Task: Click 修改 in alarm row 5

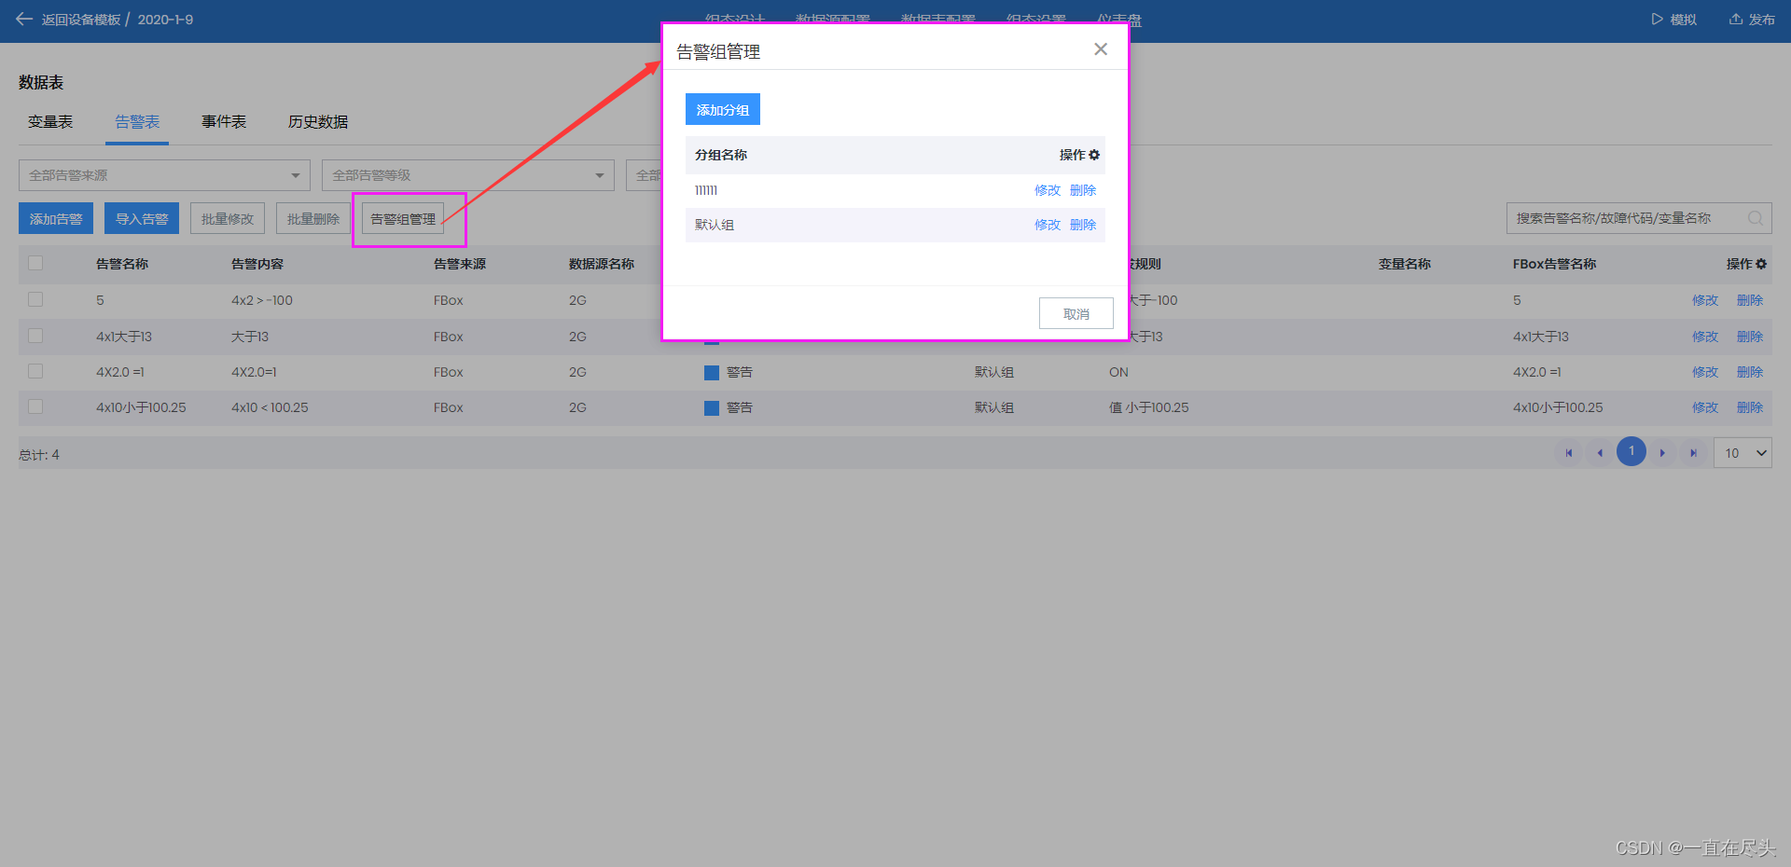Action: (x=1705, y=300)
